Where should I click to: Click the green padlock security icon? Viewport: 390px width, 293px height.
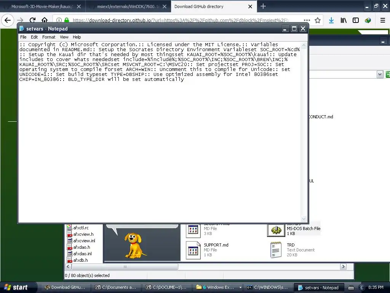click(66, 20)
